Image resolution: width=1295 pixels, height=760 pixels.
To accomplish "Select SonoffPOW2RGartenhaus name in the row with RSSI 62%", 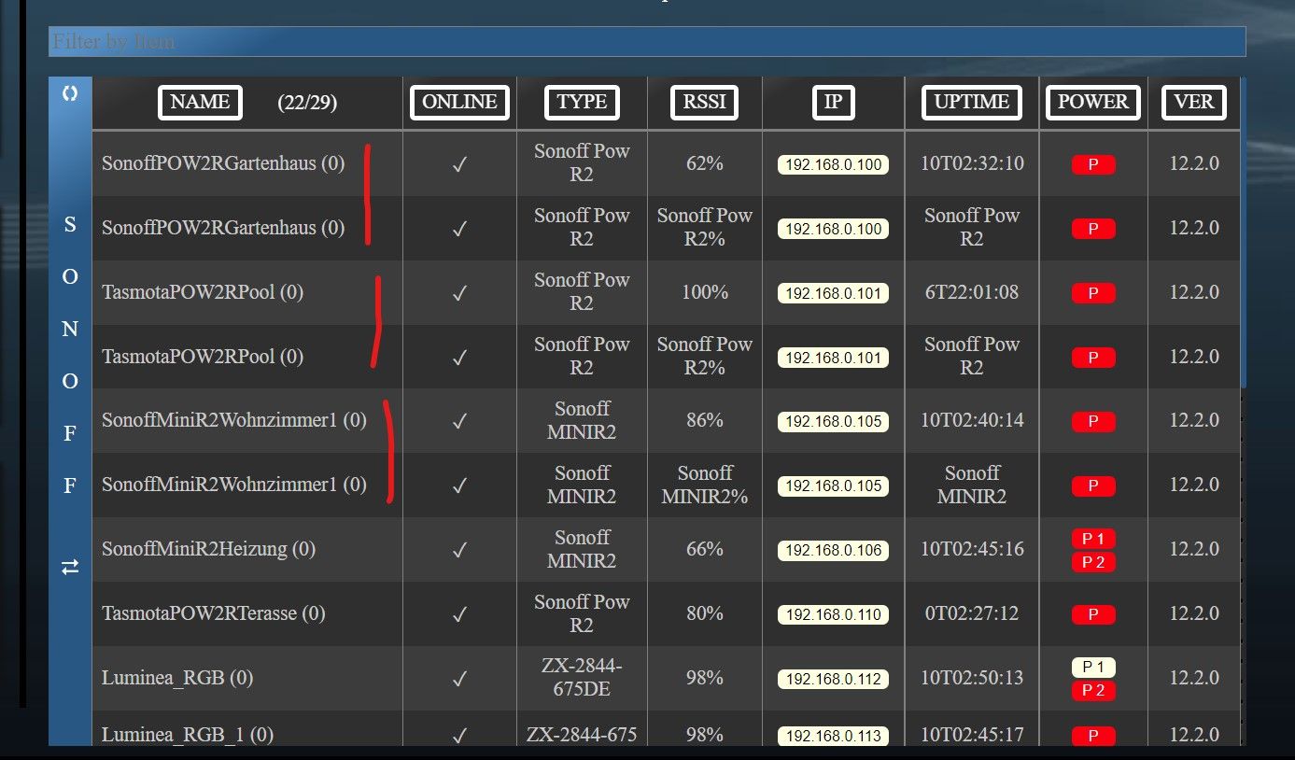I will coord(223,163).
